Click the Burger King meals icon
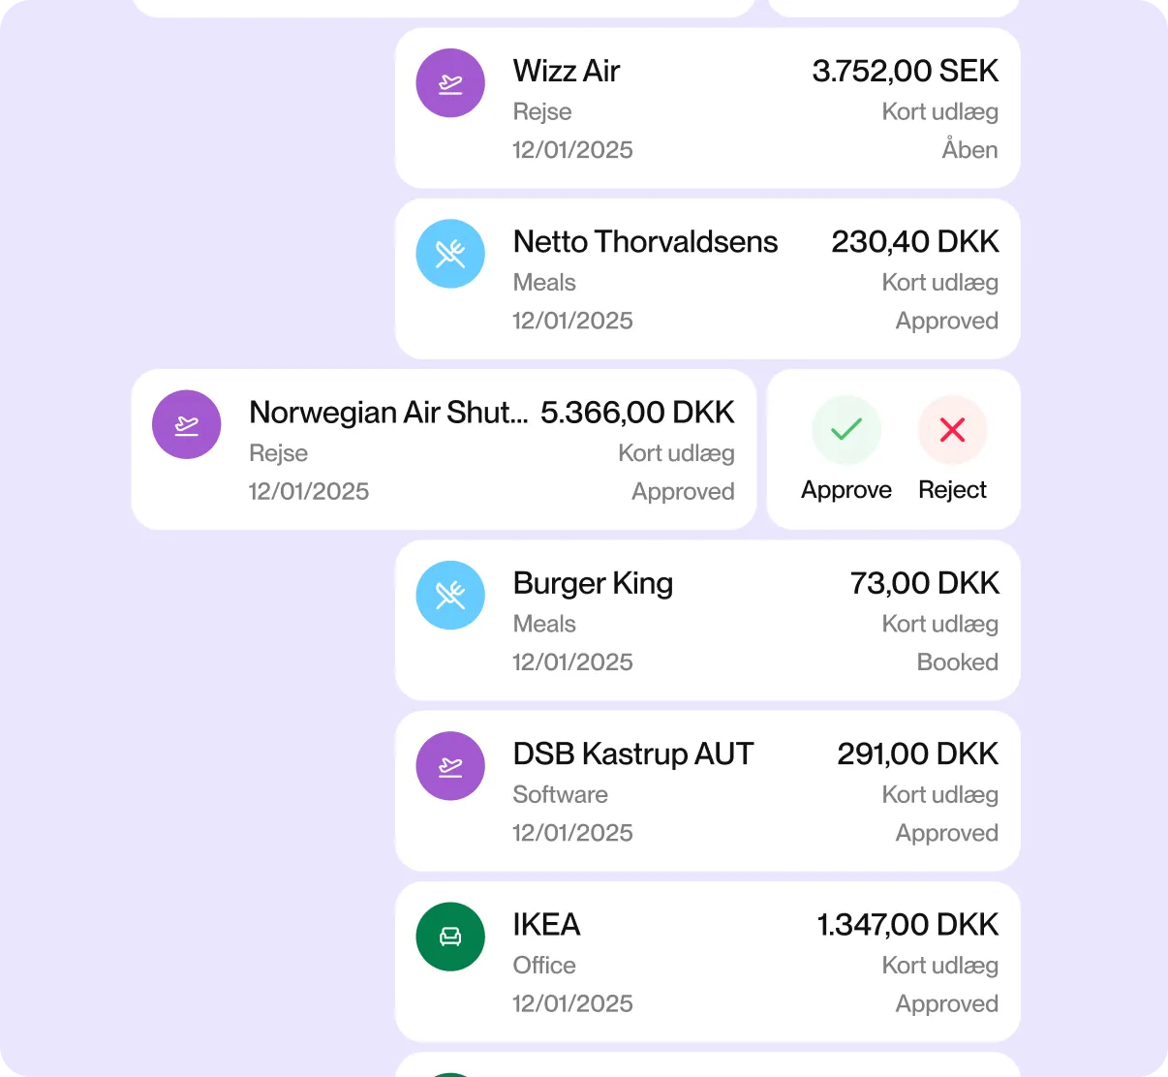Screen dimensions: 1168x1077 pos(450,595)
